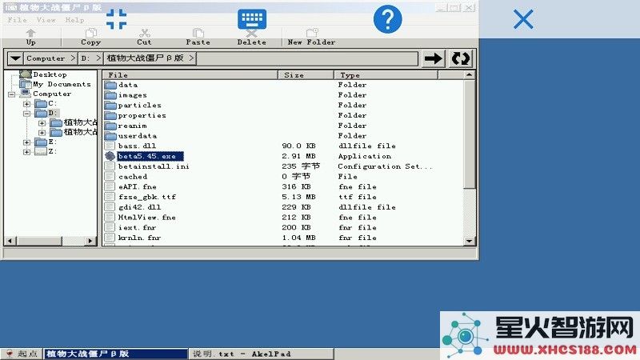Screen dimensions: 640x360
Task: Open the address bar history dropdown arrow
Action: coord(15,58)
